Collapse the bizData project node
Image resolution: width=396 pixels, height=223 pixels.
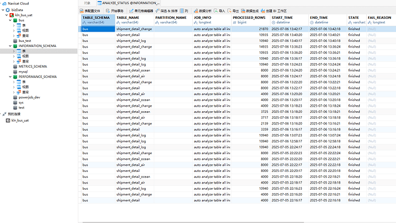coord(3,10)
